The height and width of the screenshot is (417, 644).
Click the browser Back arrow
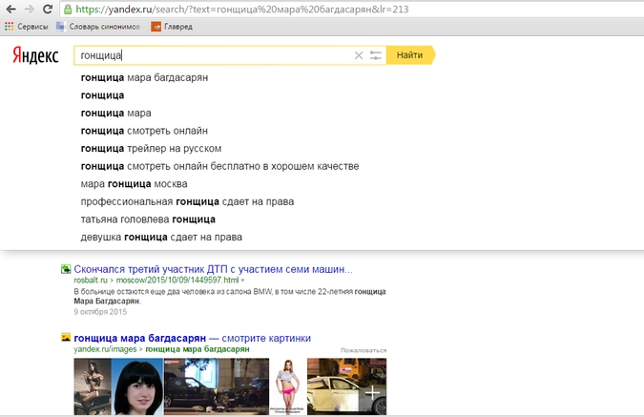pos(10,9)
